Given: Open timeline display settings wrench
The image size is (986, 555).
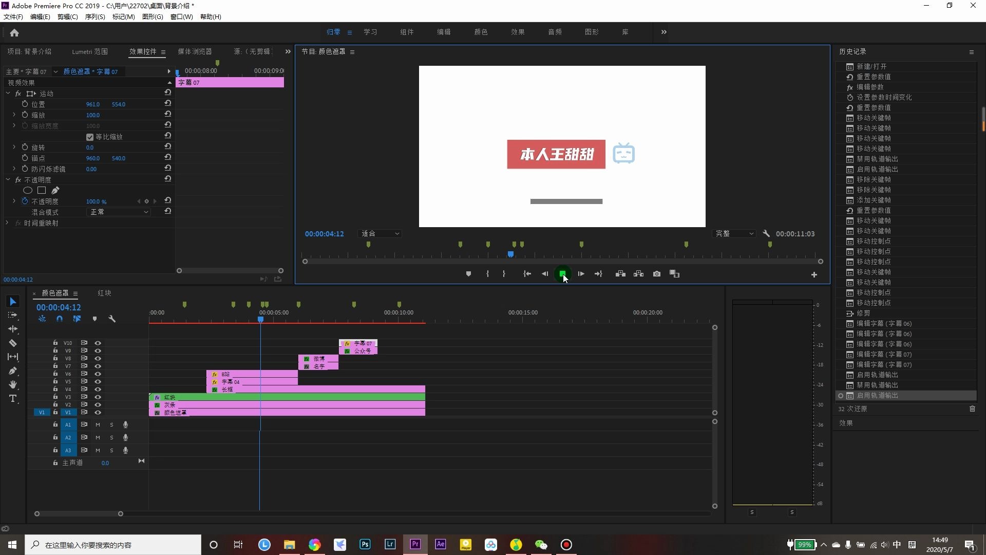Looking at the screenshot, I should [x=112, y=319].
